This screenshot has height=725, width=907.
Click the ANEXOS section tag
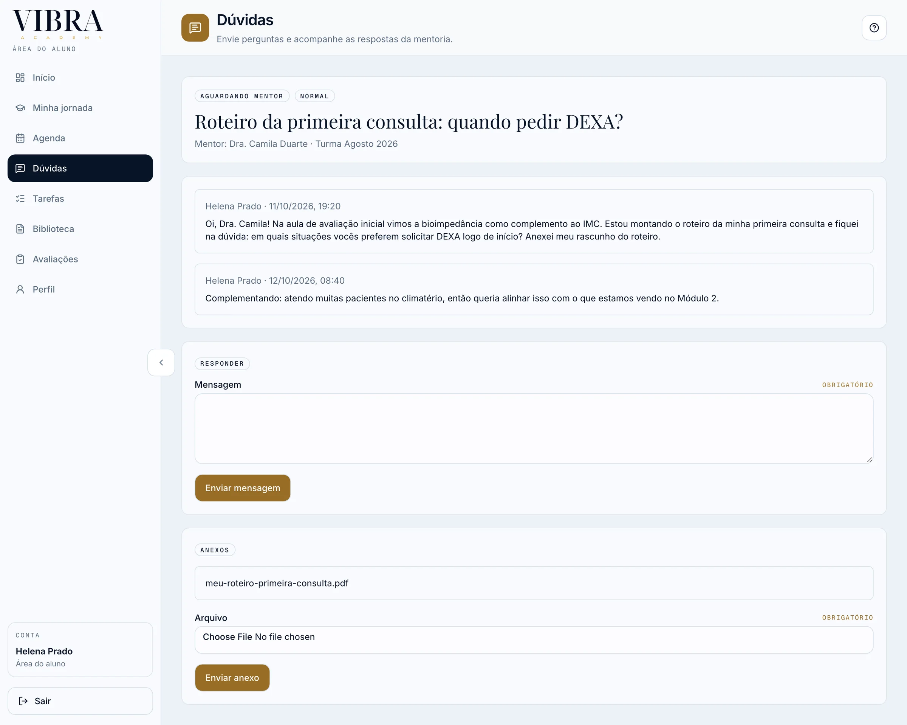click(215, 550)
